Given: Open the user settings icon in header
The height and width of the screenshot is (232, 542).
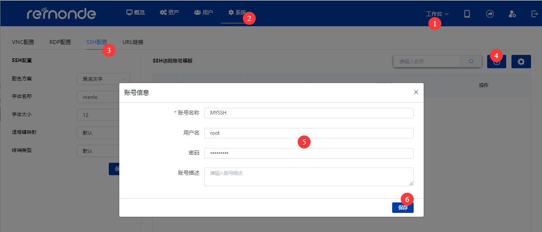Looking at the screenshot, I should coord(512,14).
